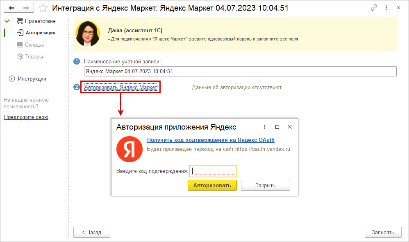Click the < Назад button
Image resolution: width=409 pixels, height=242 pixels.
(91, 232)
